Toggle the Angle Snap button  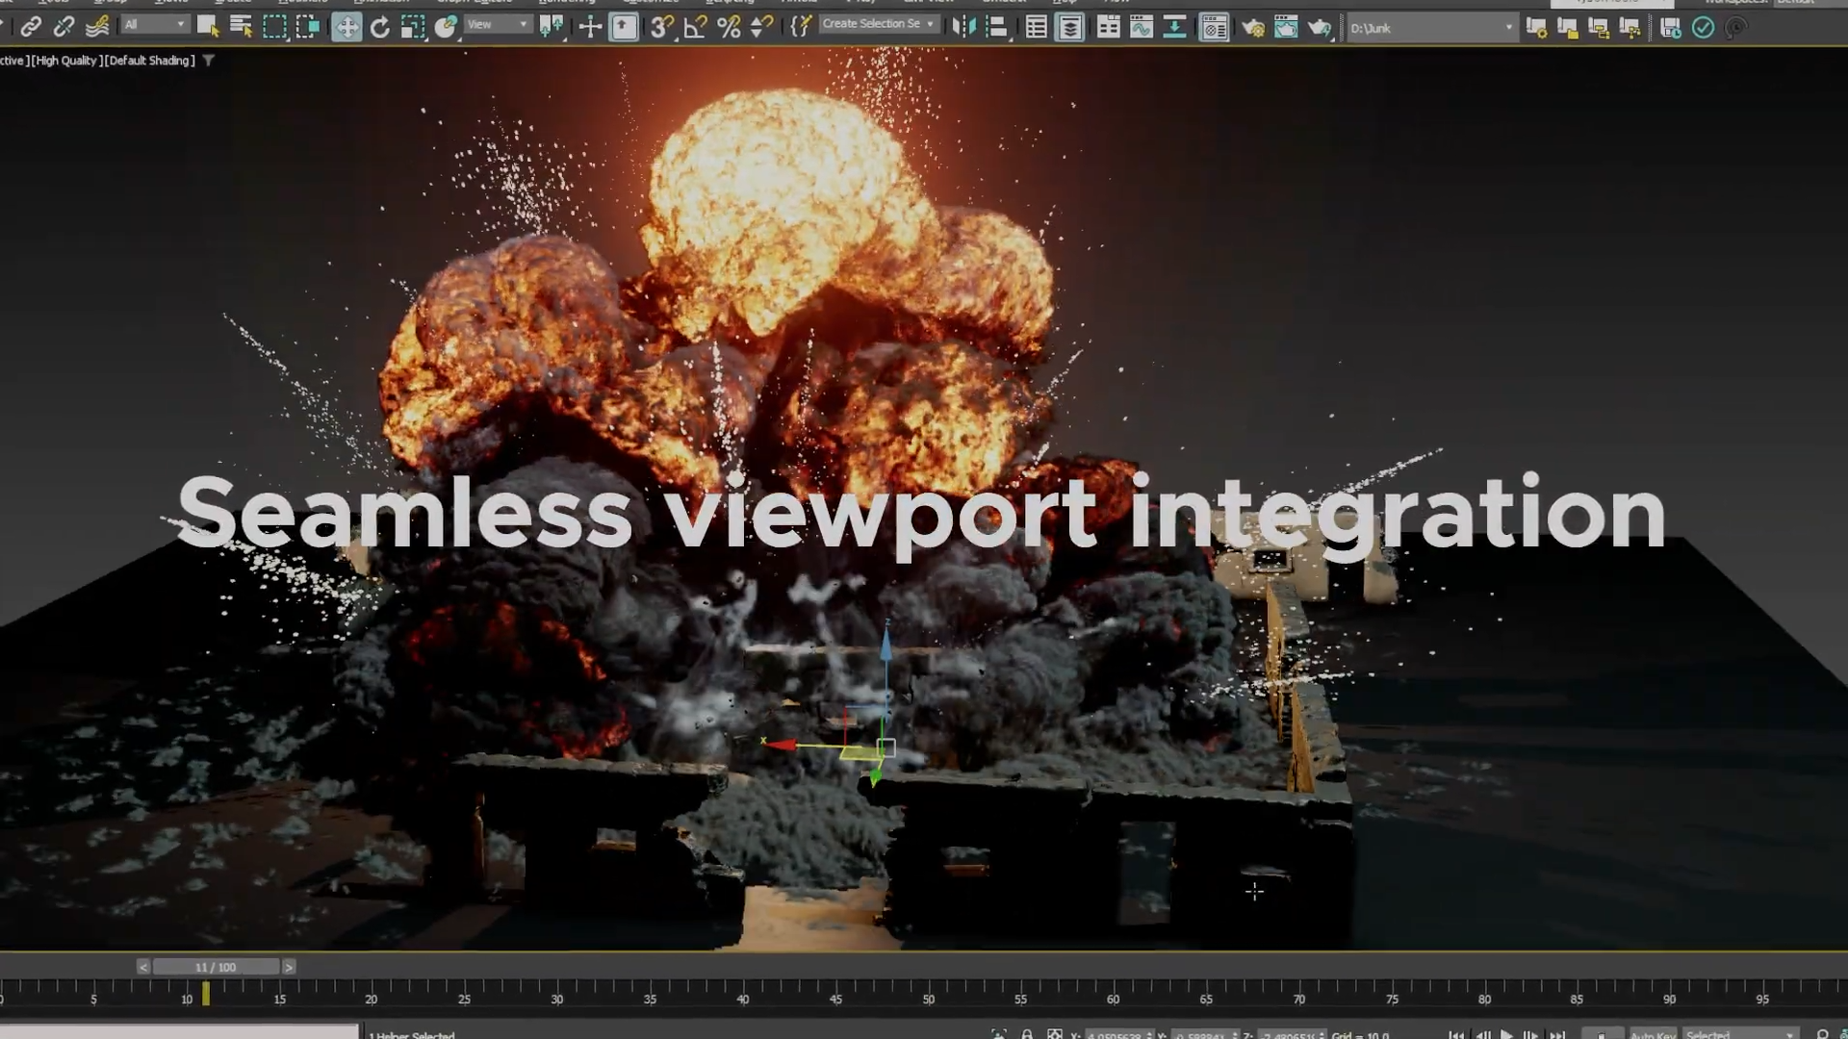coord(695,27)
